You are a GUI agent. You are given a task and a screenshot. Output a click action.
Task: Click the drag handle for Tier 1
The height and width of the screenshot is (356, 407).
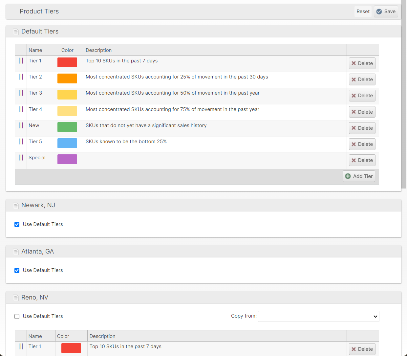click(21, 61)
